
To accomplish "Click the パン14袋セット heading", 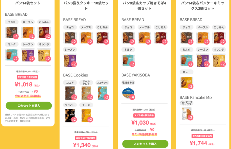I will pyautogui.click(x=28, y=3).
